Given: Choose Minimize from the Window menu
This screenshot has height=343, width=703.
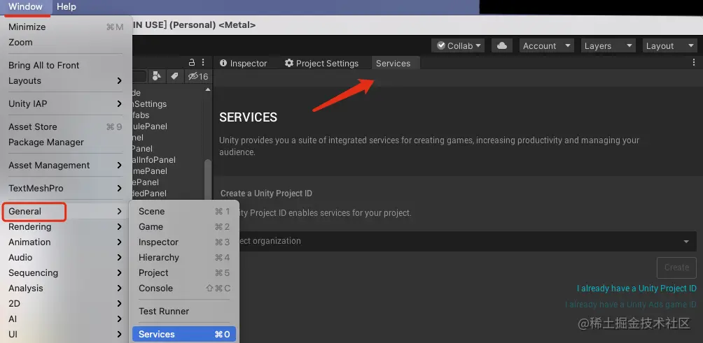Looking at the screenshot, I should coord(66,27).
